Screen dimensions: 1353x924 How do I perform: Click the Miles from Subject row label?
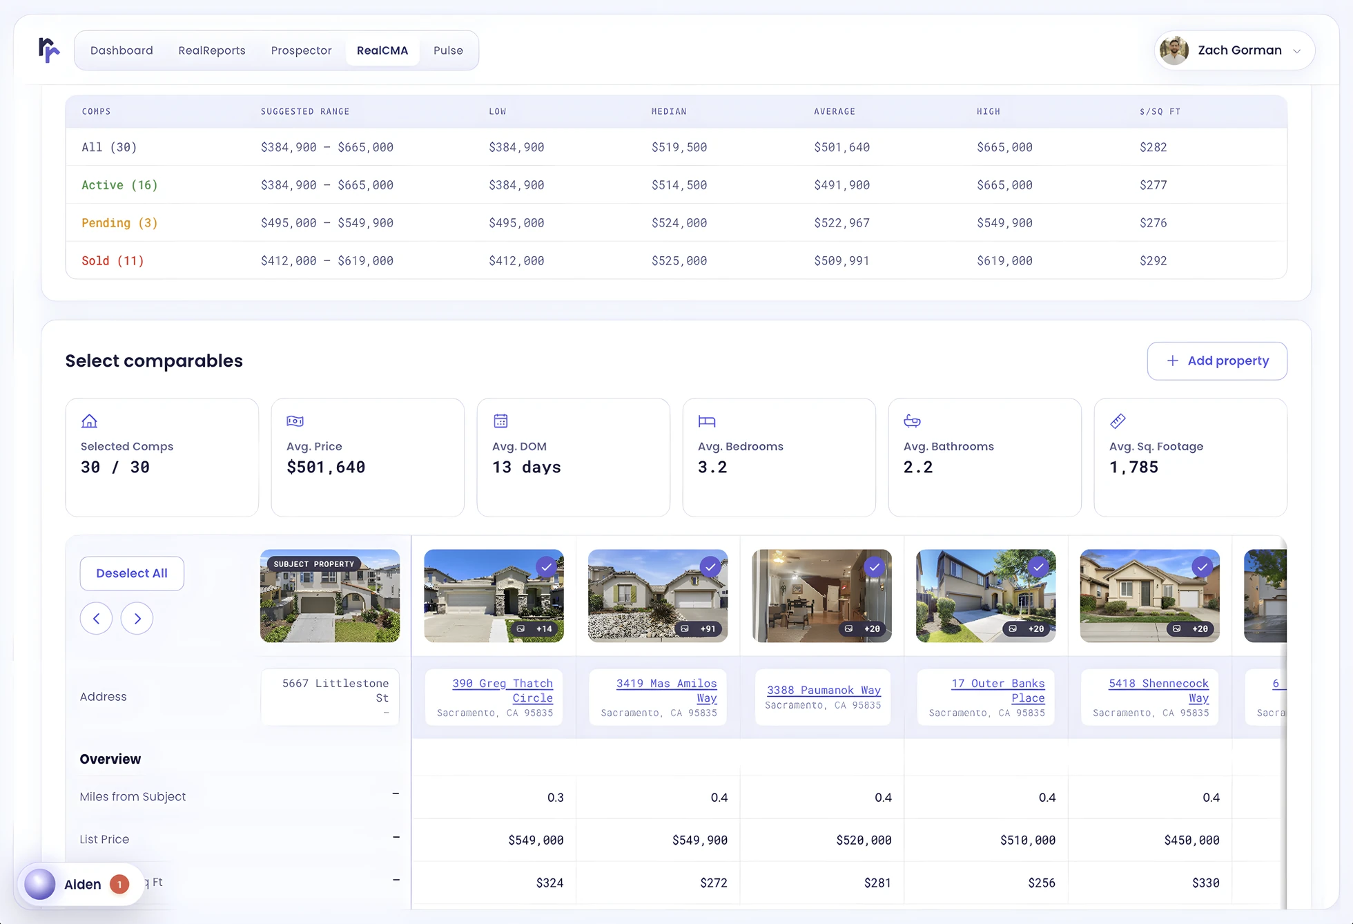coord(133,797)
